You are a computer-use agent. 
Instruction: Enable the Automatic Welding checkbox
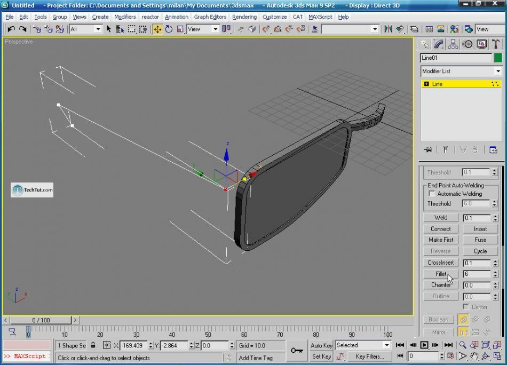click(x=432, y=194)
